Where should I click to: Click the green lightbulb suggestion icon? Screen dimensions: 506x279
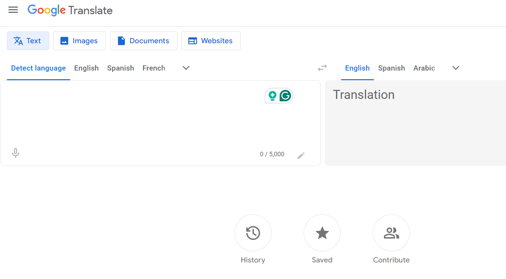272,95
